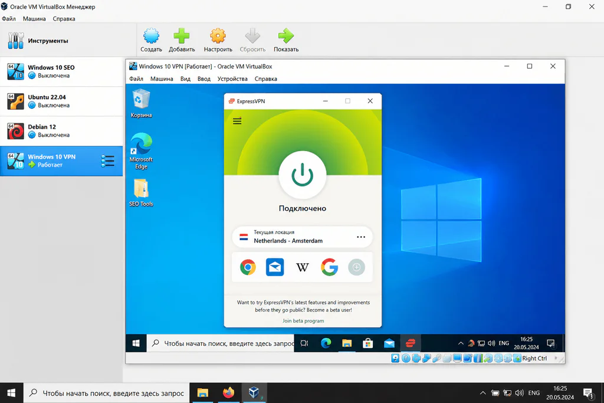Open the Файл menu in the VM window
This screenshot has width=604, height=403.
(136, 78)
